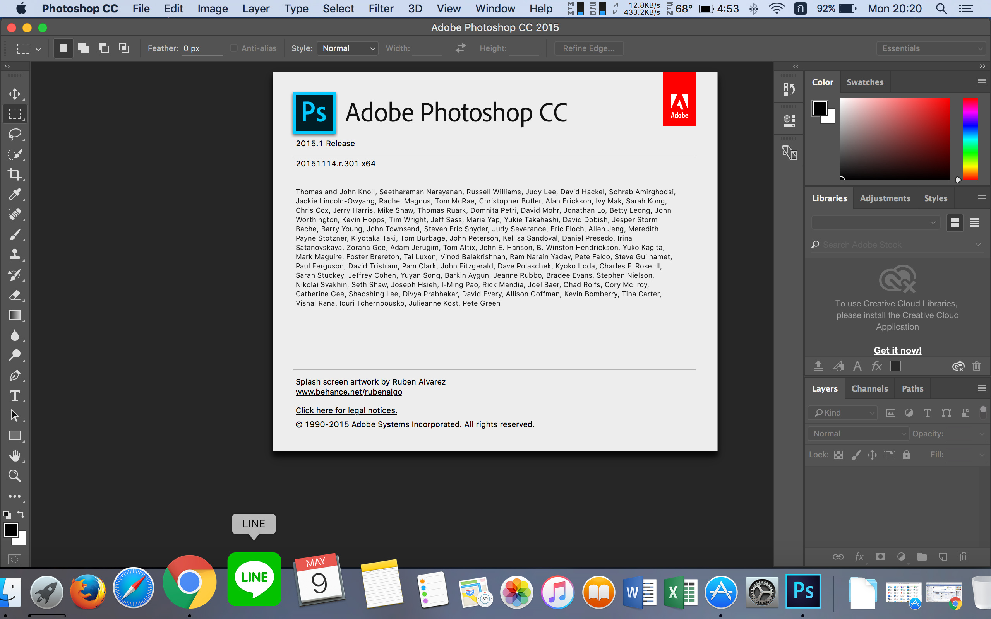Delete layer trash icon in Layers panel
This screenshot has width=991, height=619.
pos(964,557)
